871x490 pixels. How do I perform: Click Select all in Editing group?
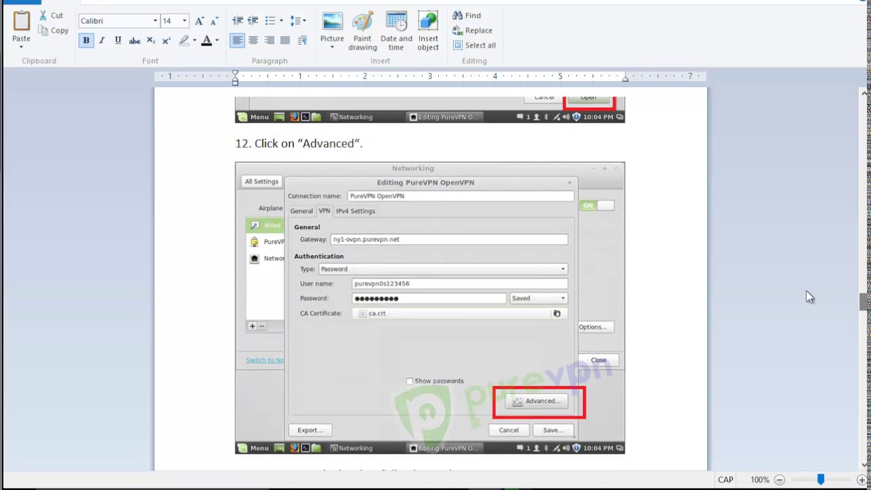point(474,45)
